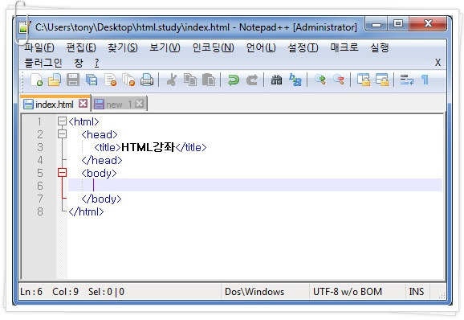
Task: Open the 편집(E) menu
Action: coord(81,47)
